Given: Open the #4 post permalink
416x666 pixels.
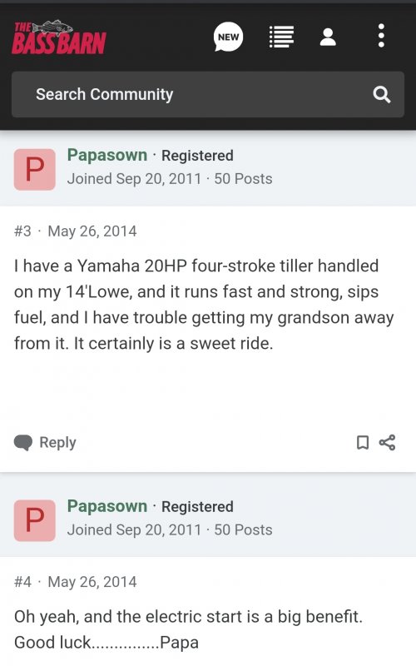Looking at the screenshot, I should [22, 582].
